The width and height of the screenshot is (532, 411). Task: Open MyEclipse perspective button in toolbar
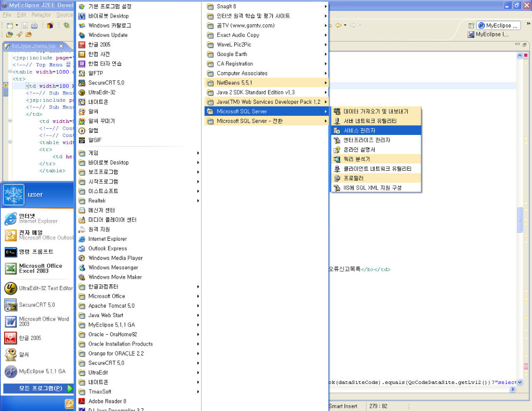tap(498, 25)
